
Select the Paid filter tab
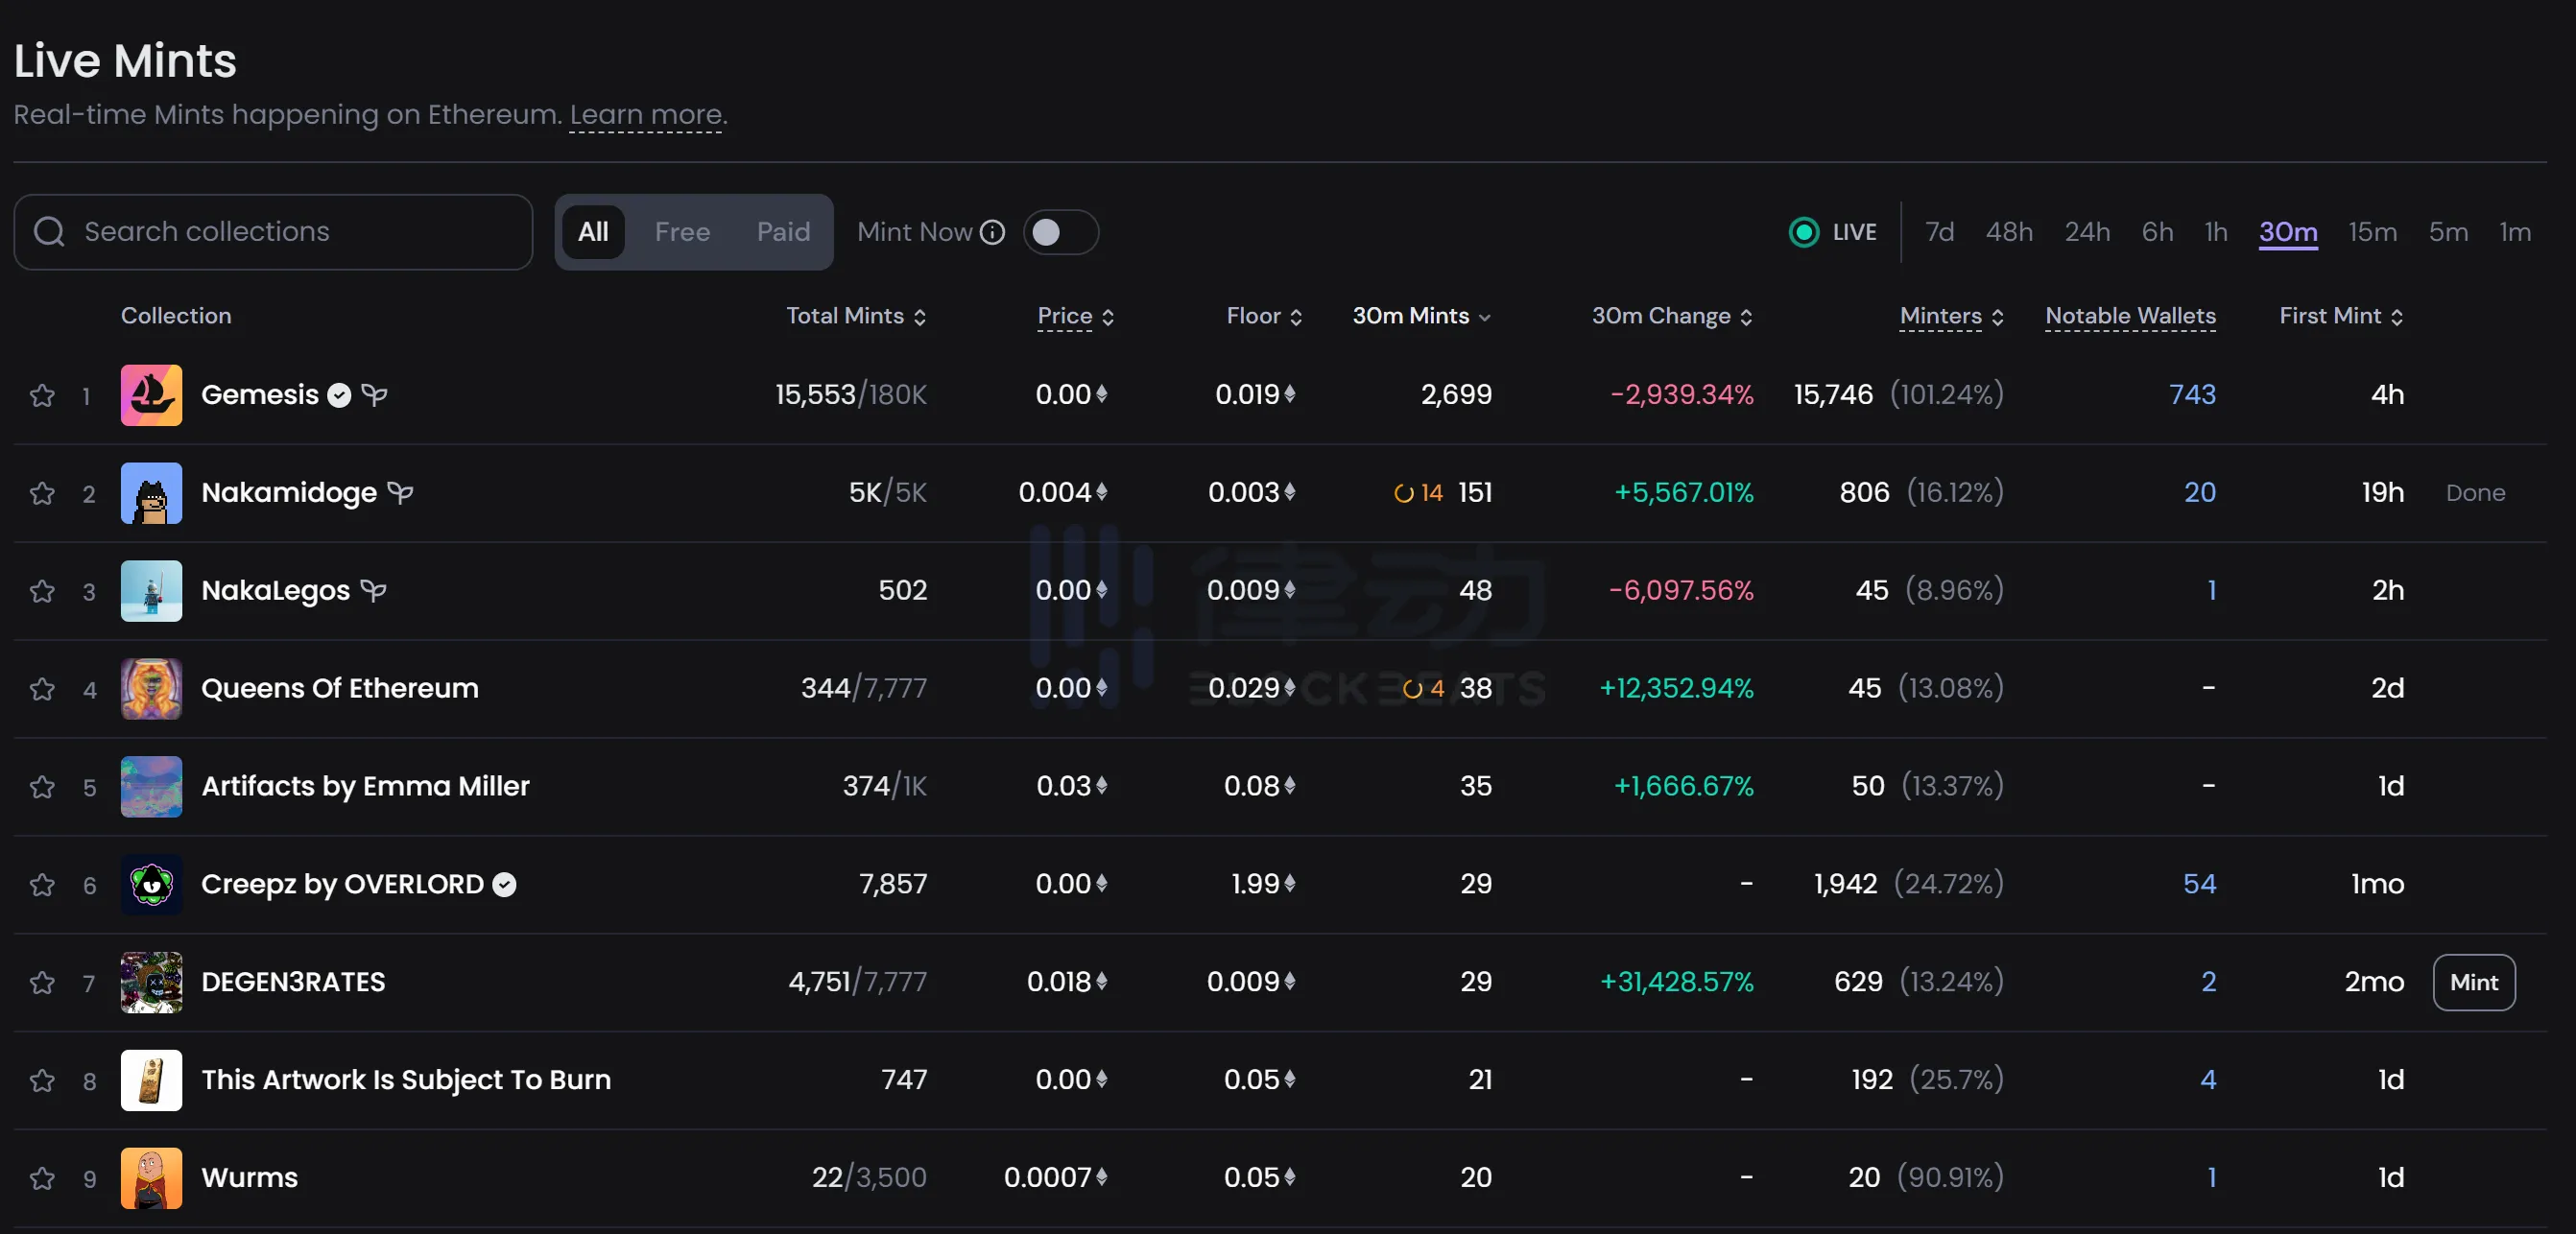pyautogui.click(x=783, y=231)
